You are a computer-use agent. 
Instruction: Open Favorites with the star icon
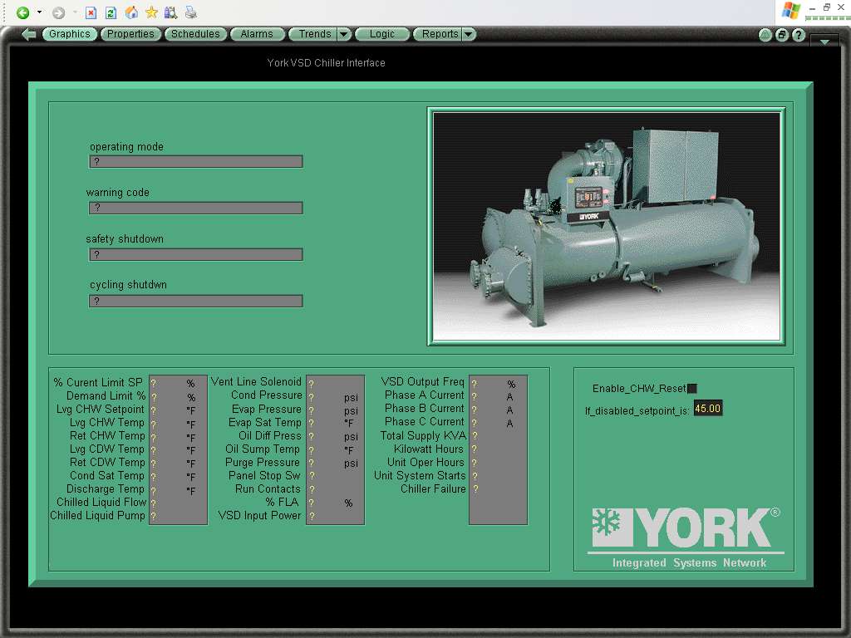coord(151,12)
